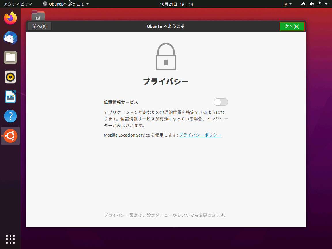Open Thunderbird mail from the dock

(x=10, y=38)
